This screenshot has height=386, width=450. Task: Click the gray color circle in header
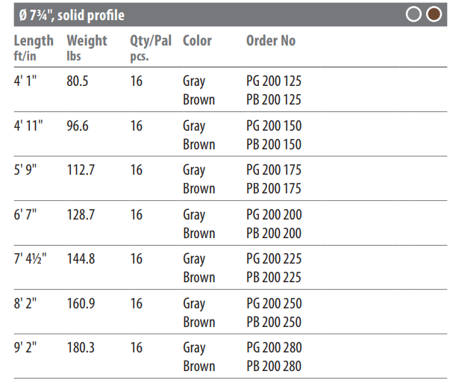(x=413, y=14)
